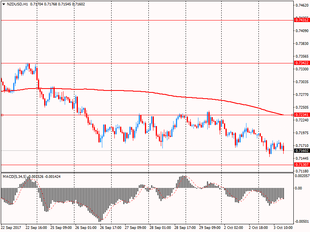Click the MACD zero level label 0.00
The height and width of the screenshot is (232, 310).
(x=298, y=188)
